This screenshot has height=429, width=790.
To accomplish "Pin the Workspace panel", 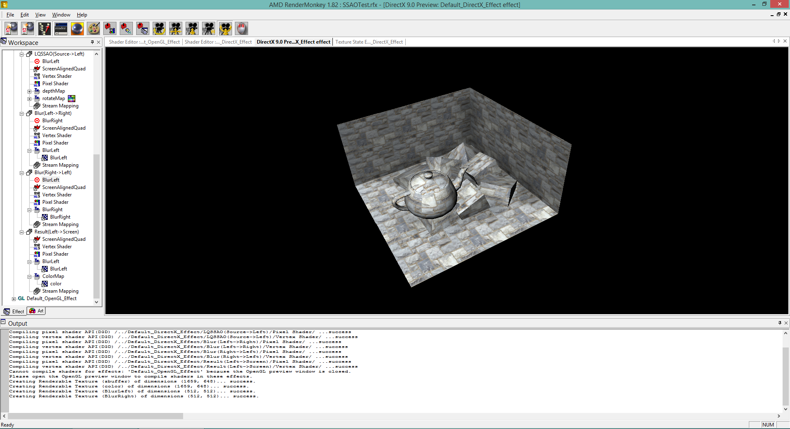I will [93, 42].
